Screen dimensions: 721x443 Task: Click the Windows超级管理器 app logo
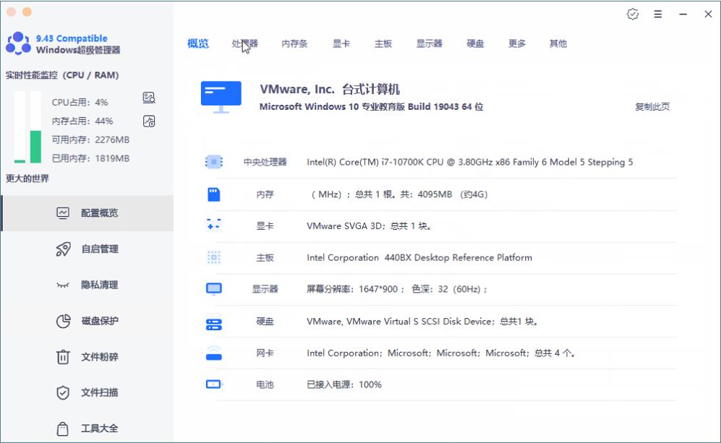coord(18,43)
